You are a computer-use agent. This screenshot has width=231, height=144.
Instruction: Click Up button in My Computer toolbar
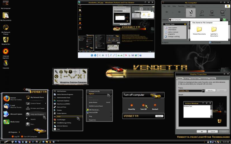coord(191,13)
